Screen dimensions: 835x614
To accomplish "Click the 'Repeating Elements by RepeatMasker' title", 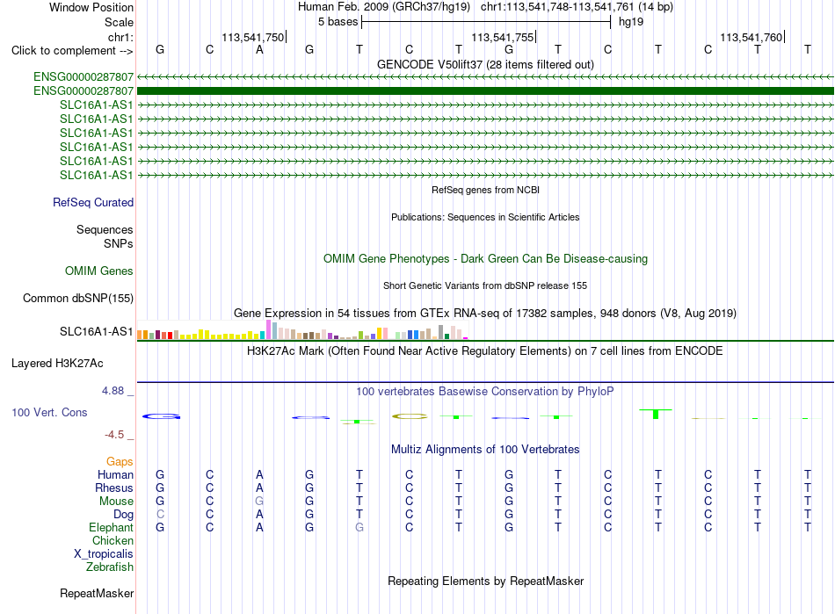I will 485,581.
